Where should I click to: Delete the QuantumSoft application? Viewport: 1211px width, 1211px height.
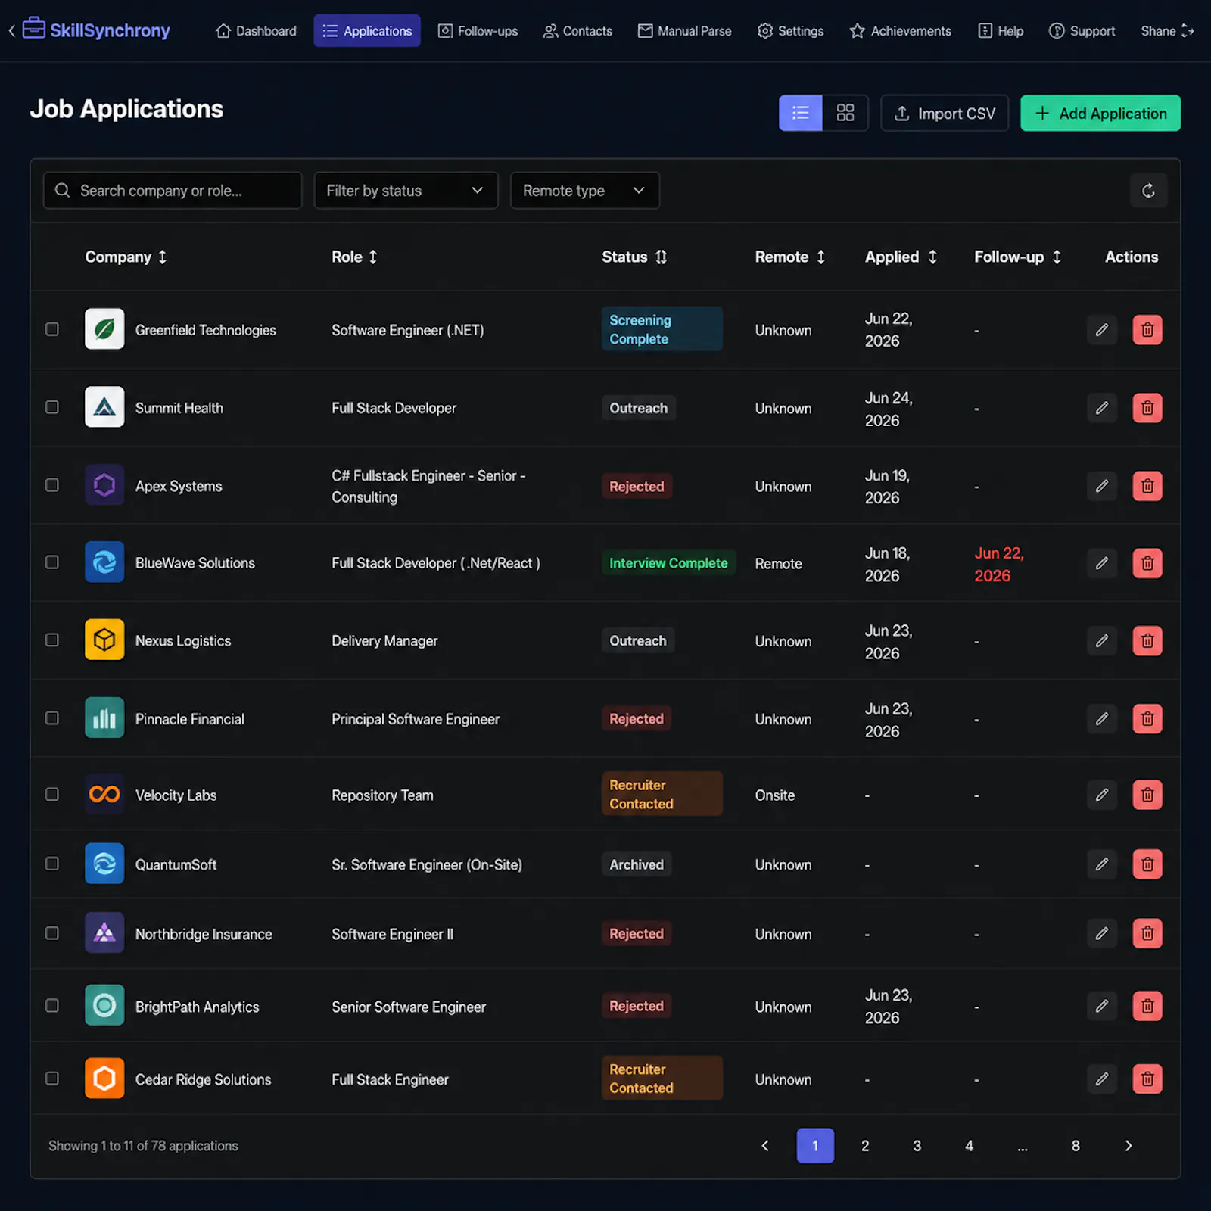1147,864
